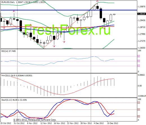
Task: Click the RSI level 70 marker
Action: coord(139,56)
